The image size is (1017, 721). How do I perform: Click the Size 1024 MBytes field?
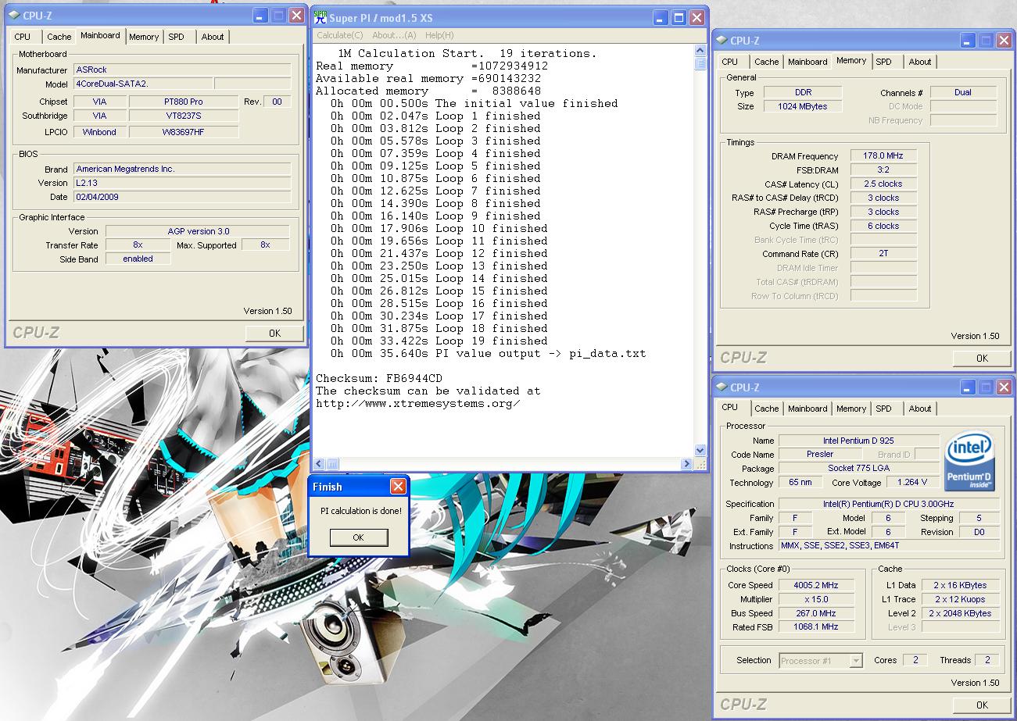tap(802, 106)
